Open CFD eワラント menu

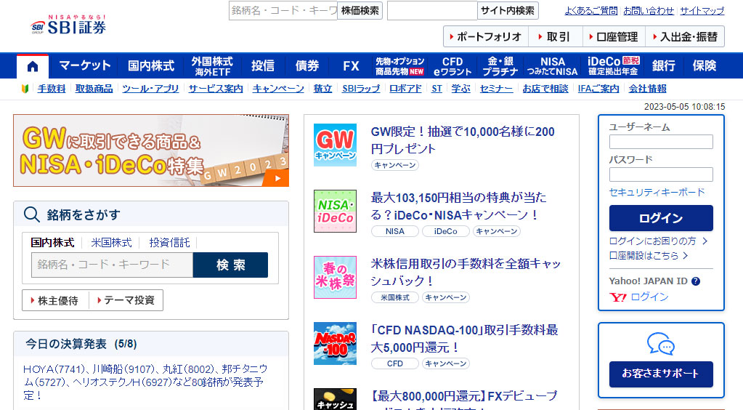coord(452,66)
